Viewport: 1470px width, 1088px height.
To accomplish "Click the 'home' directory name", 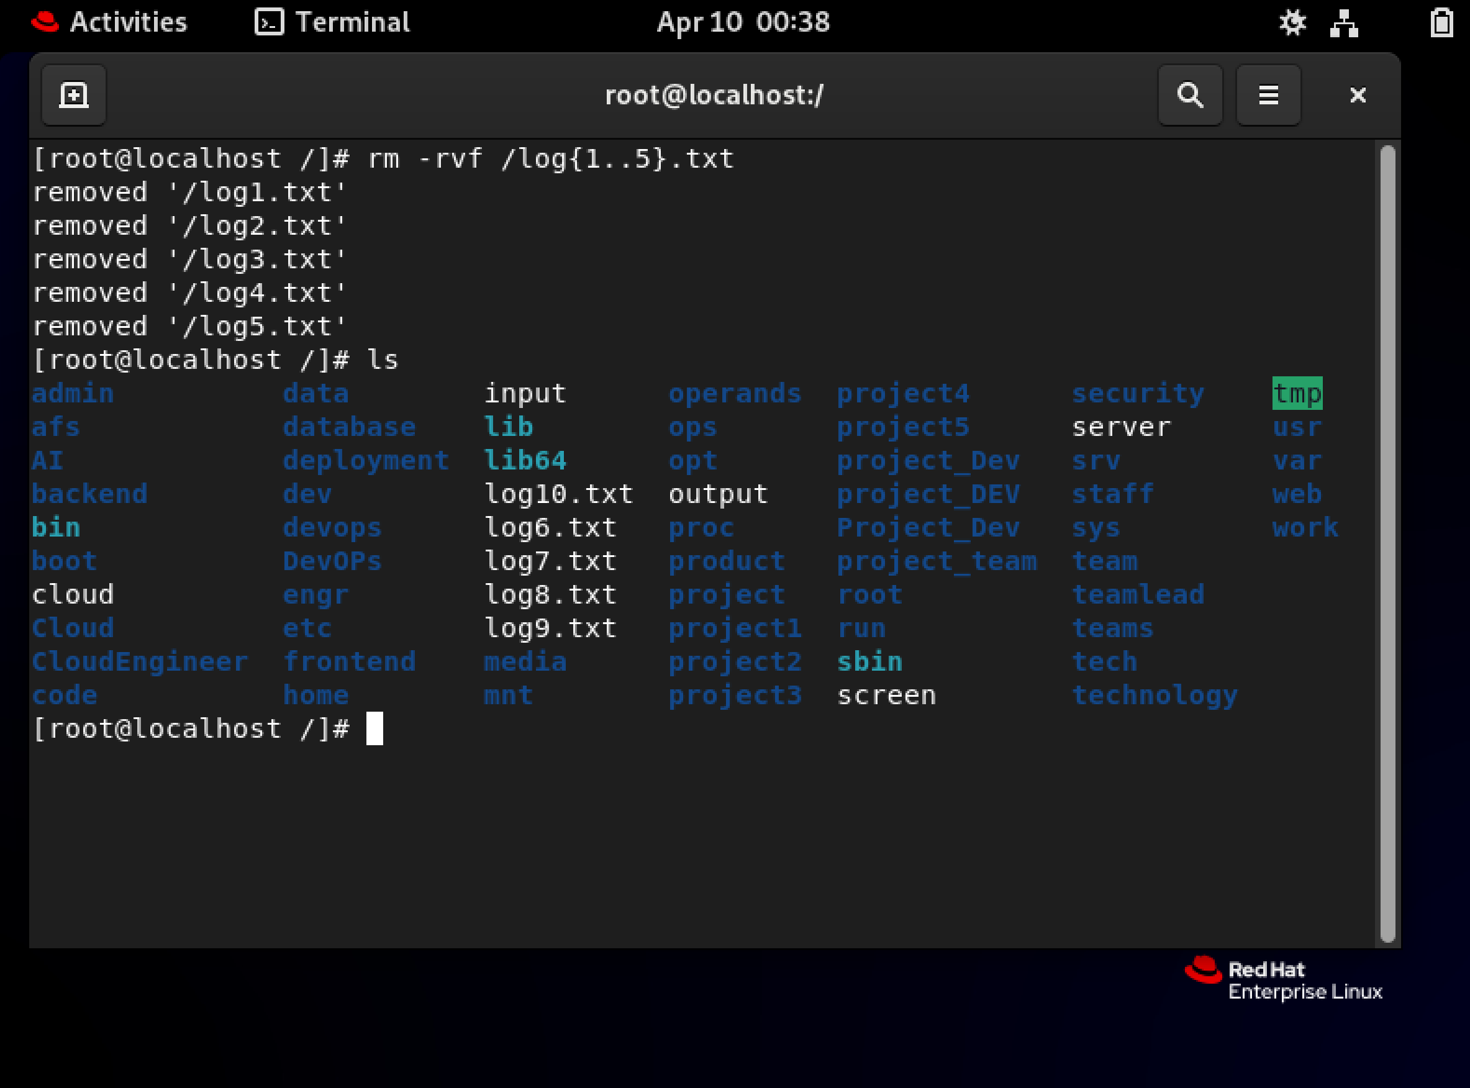I will pos(316,696).
